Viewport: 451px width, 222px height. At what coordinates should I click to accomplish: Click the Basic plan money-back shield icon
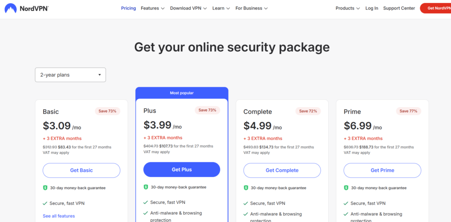pos(45,188)
